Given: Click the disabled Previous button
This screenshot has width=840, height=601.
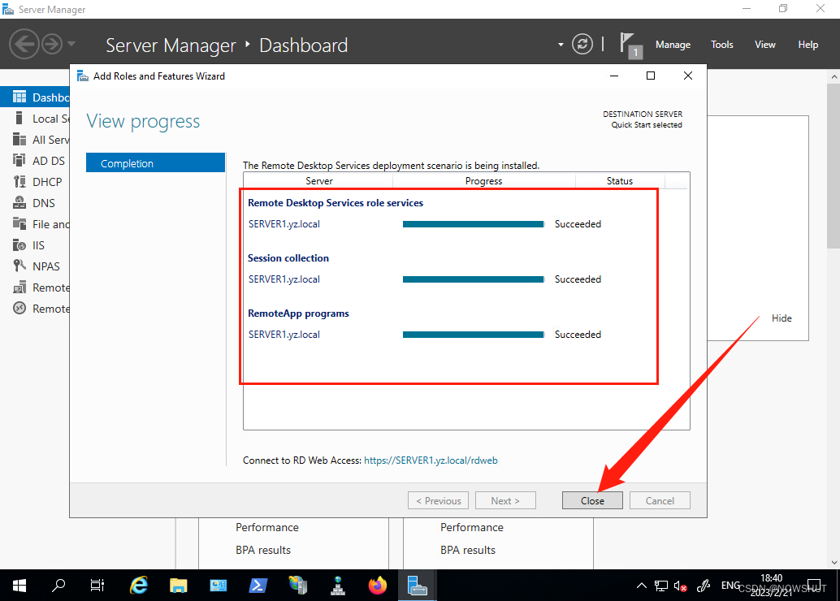Looking at the screenshot, I should click(438, 500).
